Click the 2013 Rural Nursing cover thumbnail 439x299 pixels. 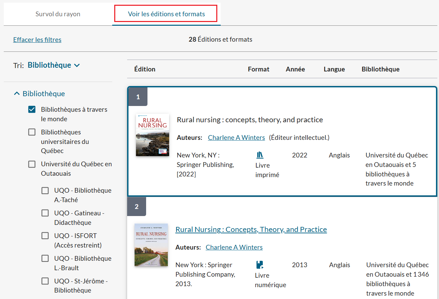[151, 244]
